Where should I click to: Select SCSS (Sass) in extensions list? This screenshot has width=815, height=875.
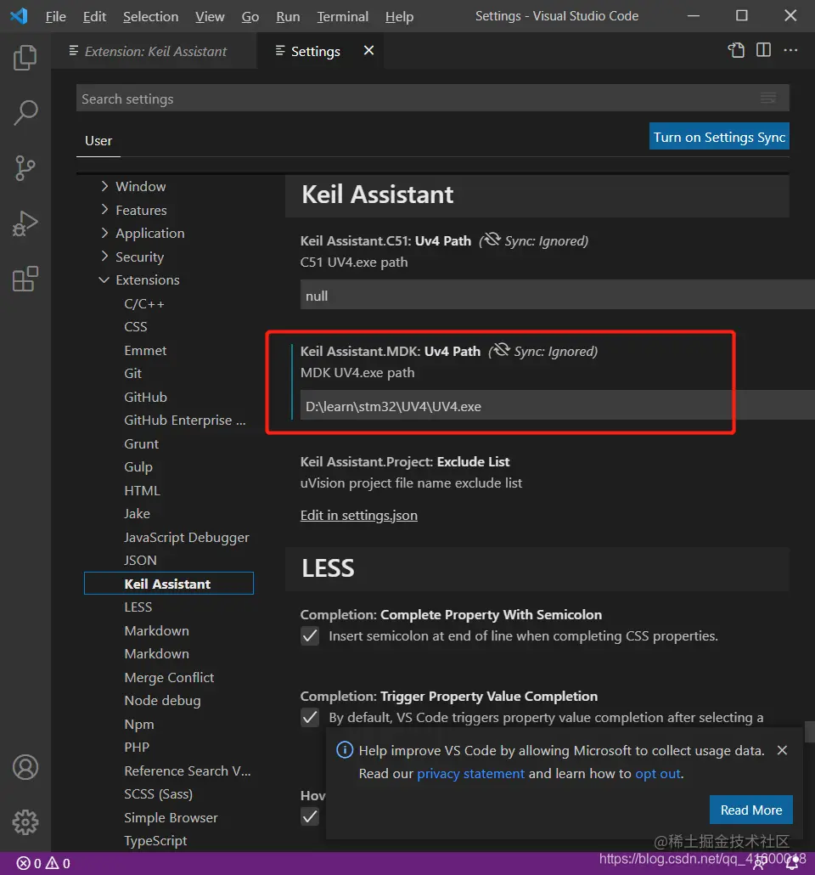pos(158,793)
